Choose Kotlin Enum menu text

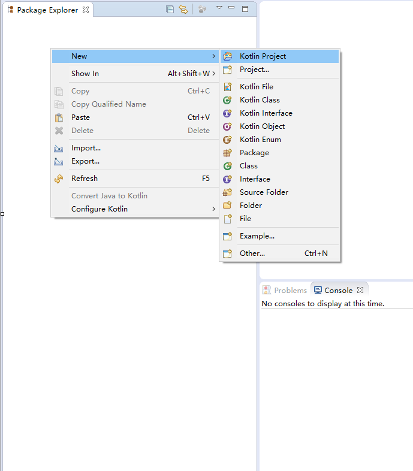tap(260, 140)
